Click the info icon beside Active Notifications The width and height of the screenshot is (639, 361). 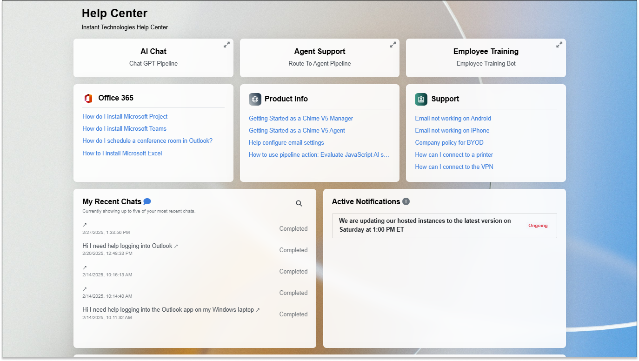click(x=406, y=201)
